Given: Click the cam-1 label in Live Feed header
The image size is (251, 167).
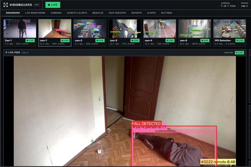Looking at the screenshot, I should point(25,52).
